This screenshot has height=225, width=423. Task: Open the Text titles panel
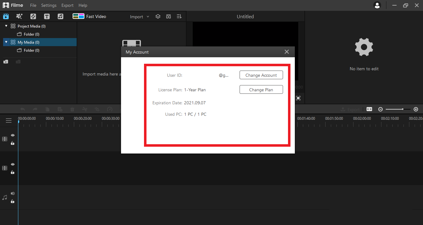[47, 16]
